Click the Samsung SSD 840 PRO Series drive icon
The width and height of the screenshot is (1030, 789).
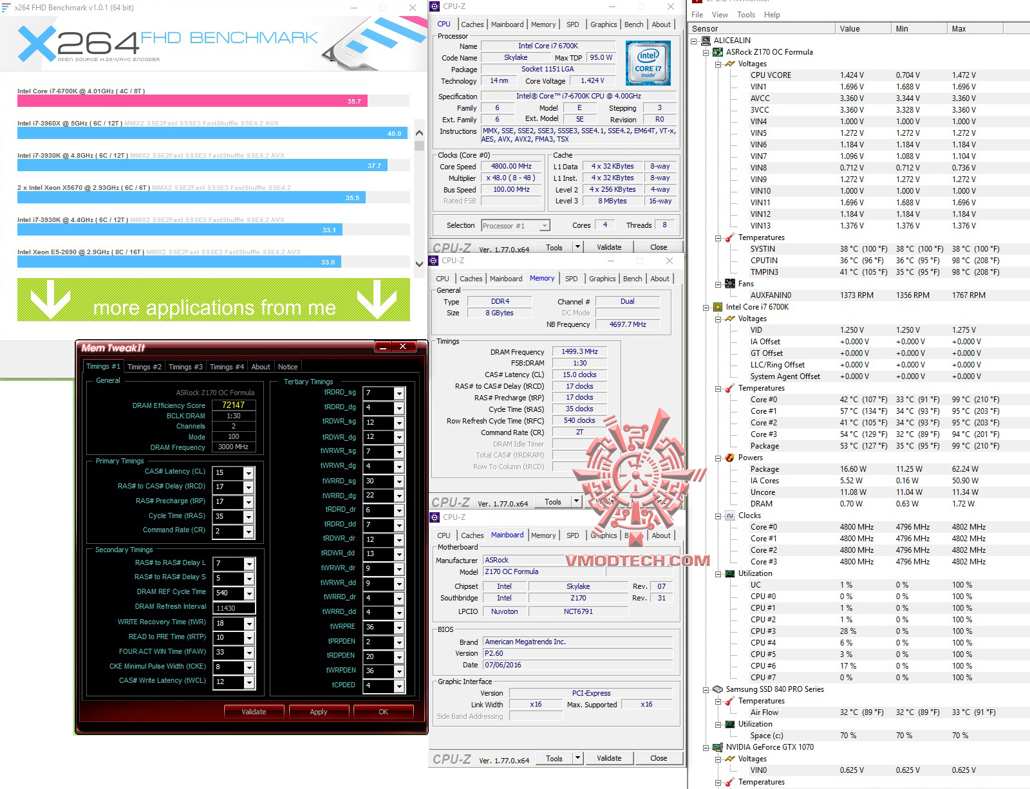[x=719, y=689]
